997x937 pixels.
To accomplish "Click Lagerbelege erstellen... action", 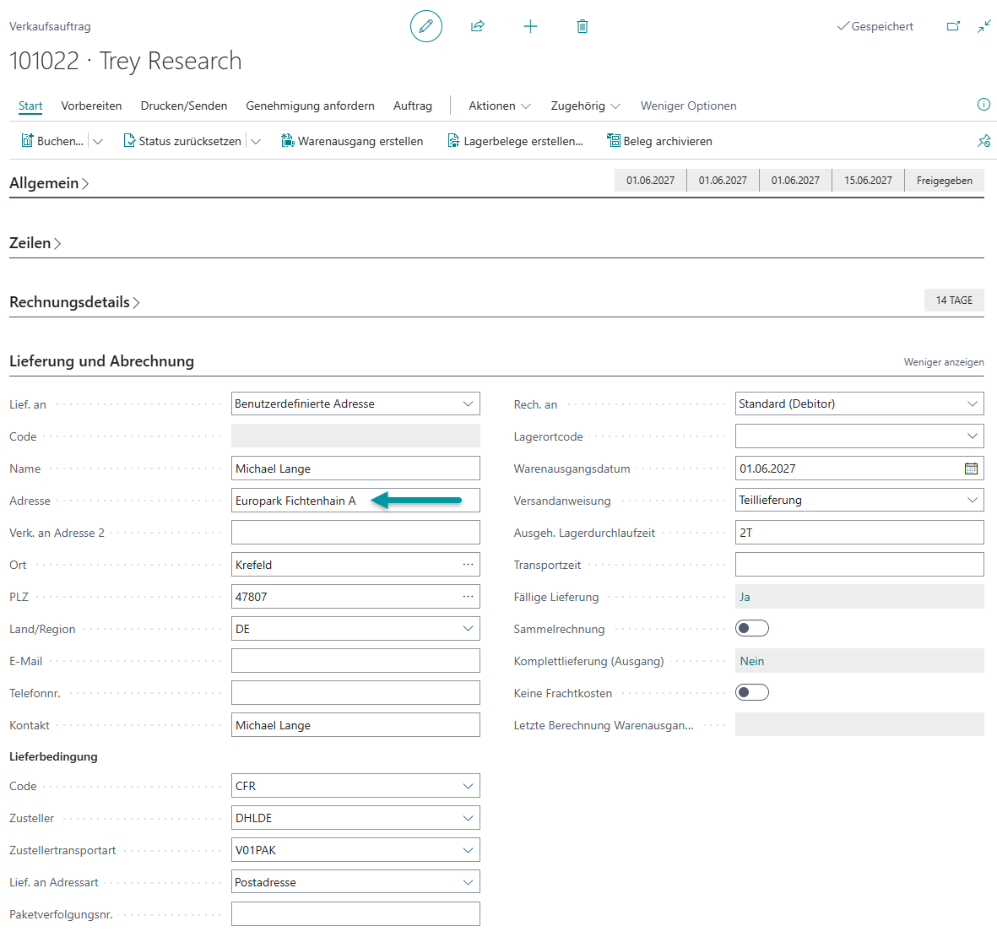I will click(x=516, y=141).
